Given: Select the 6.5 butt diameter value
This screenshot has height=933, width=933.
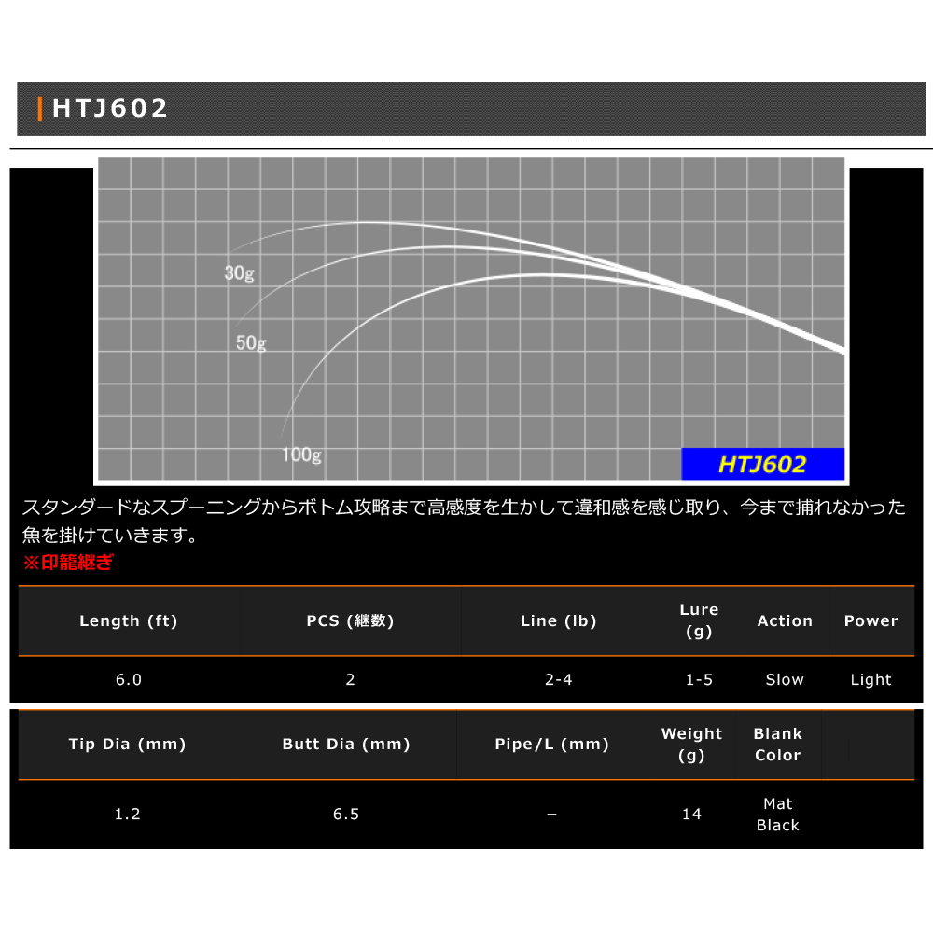Looking at the screenshot, I should point(346,815).
